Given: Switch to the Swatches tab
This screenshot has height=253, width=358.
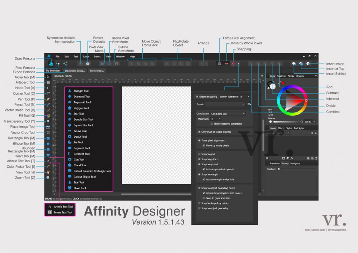Looking at the screenshot, I should [281, 76].
